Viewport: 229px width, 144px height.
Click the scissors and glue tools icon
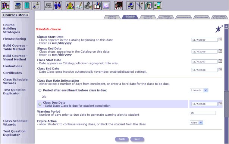click(140, 6)
